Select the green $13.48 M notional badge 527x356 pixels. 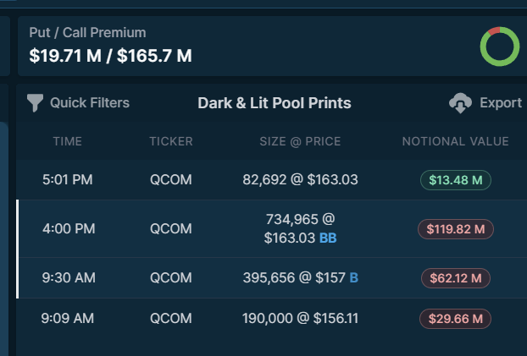point(456,180)
